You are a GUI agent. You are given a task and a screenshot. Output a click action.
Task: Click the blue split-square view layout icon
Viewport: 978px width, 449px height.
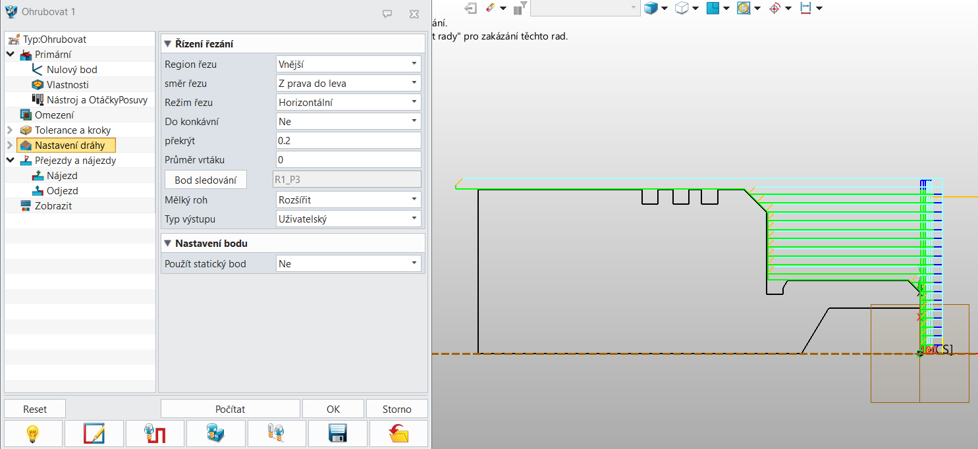[713, 8]
